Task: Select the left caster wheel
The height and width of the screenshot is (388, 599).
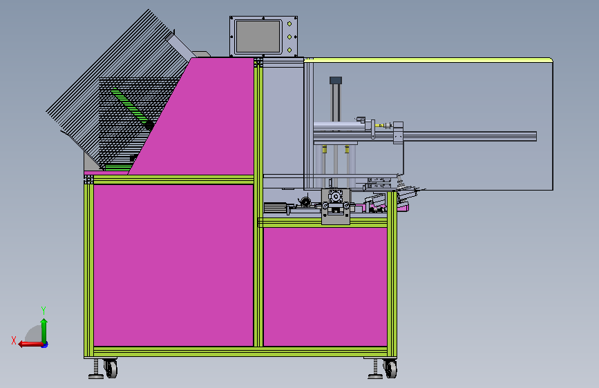Action: [x=111, y=369]
